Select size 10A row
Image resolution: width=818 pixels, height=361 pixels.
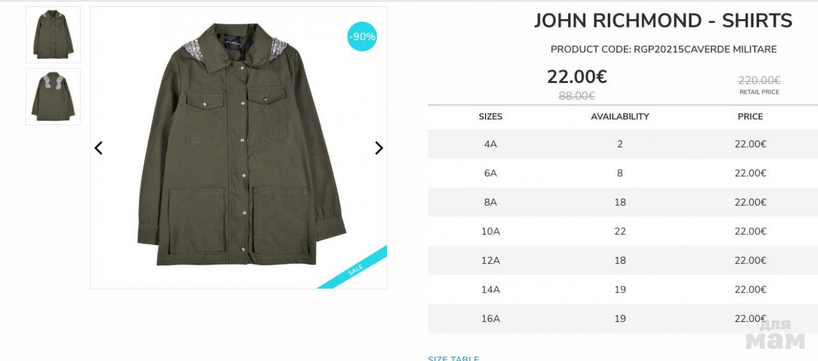[x=623, y=231]
